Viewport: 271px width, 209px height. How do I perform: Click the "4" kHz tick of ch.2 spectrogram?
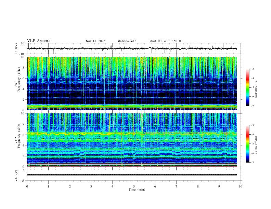coord(24,145)
